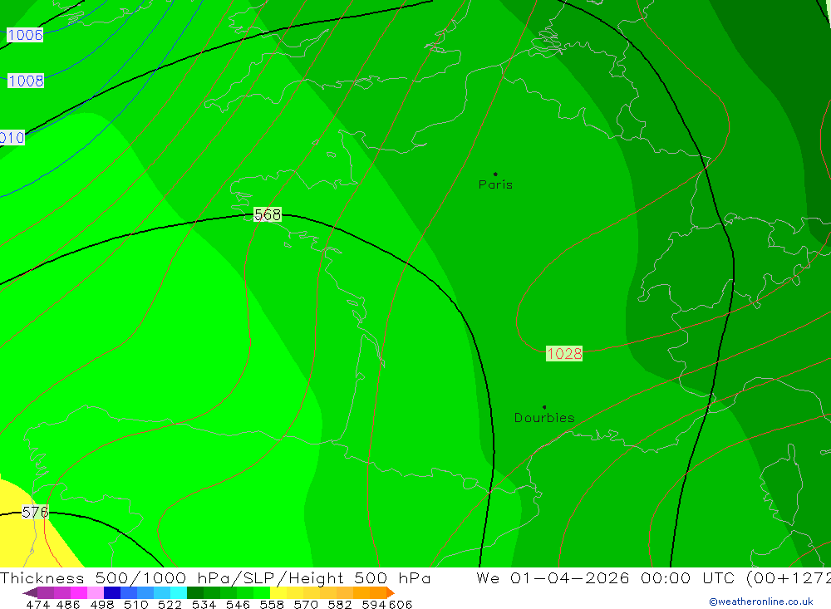Click the purple left arrow of the legend

pos(30,592)
